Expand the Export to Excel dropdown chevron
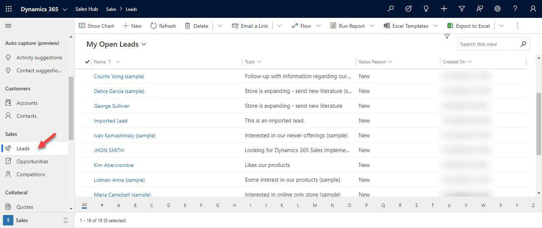This screenshot has width=542, height=228. point(501,26)
